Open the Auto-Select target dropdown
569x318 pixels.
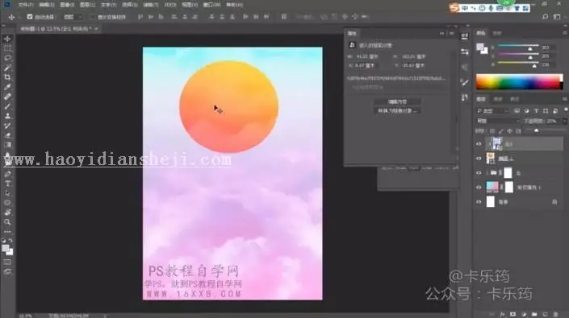pos(73,17)
